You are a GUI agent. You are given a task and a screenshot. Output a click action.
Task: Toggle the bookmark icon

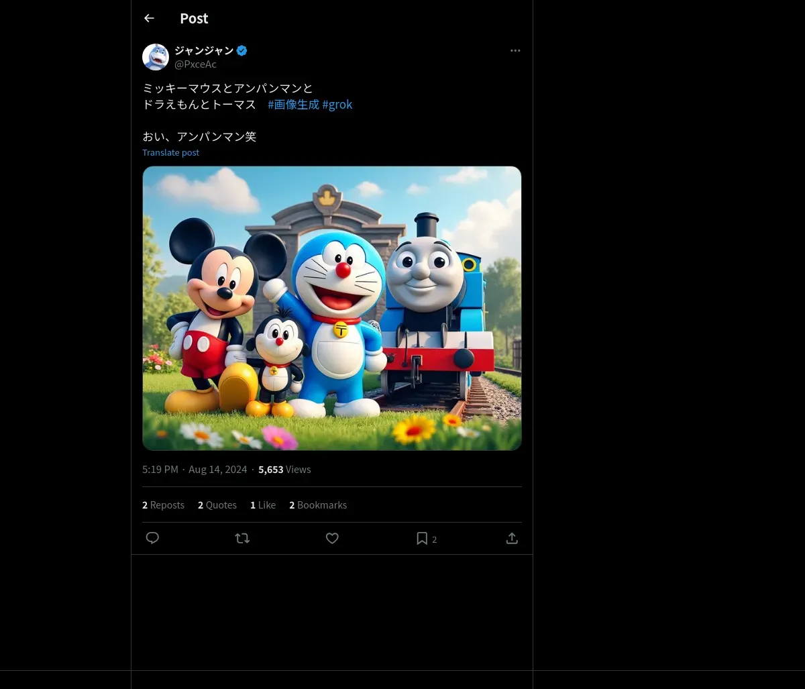(422, 538)
